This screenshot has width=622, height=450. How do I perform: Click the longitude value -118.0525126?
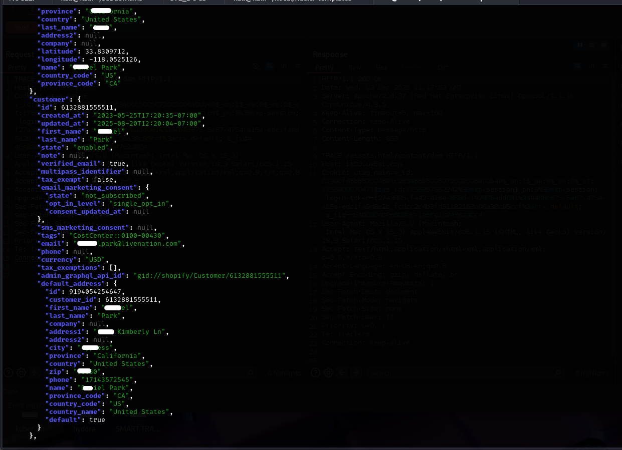point(114,59)
